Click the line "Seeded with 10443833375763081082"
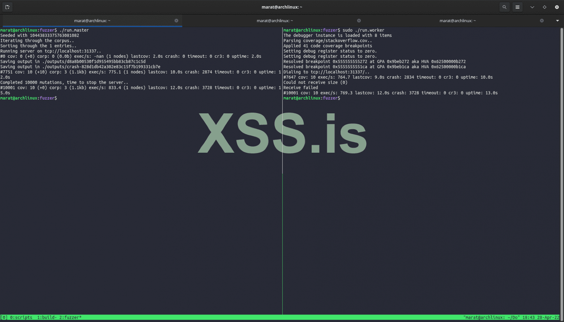Viewport: 564px width, 322px height. pos(40,35)
